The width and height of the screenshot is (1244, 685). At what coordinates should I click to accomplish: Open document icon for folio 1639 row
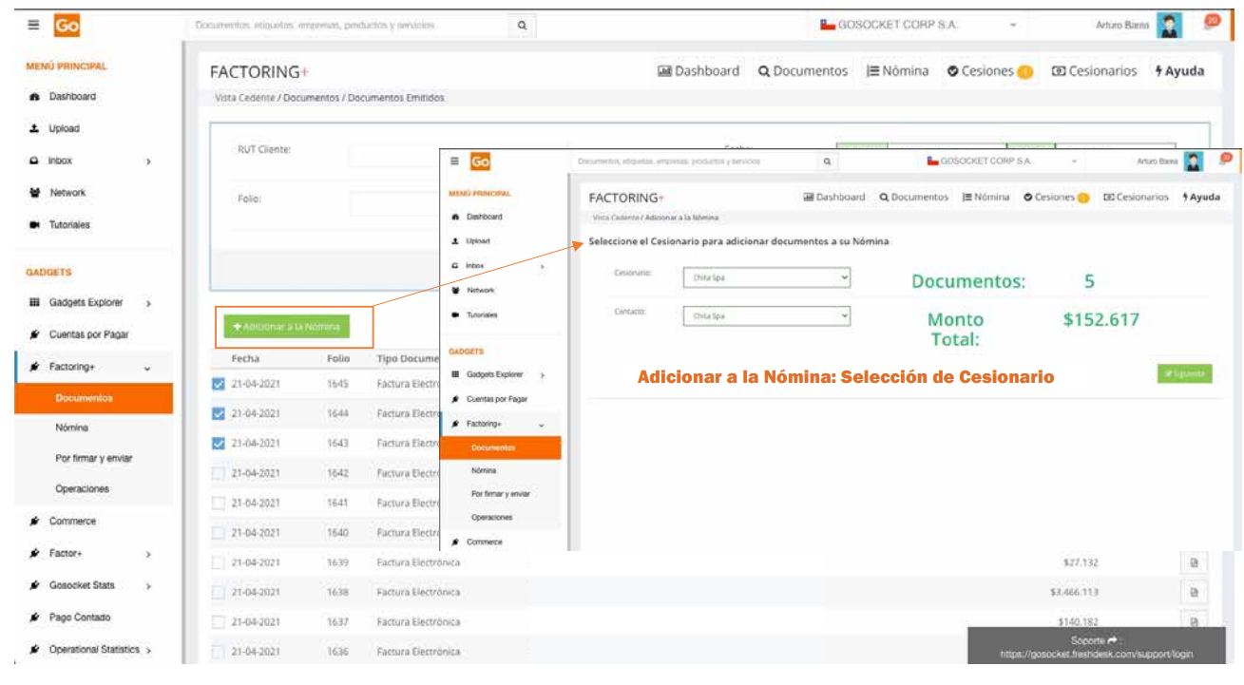tap(1194, 562)
